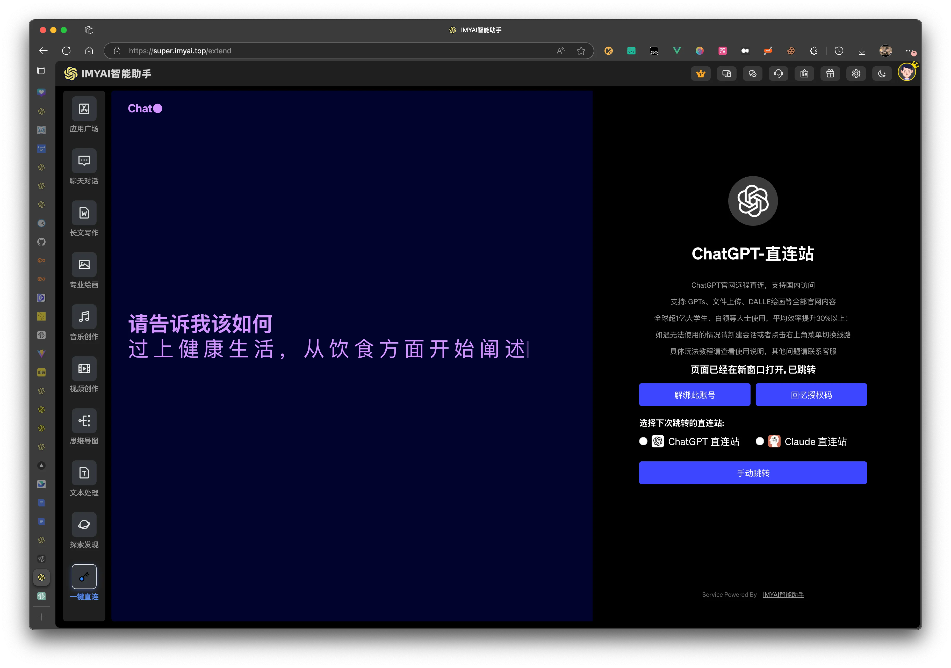Viewport: 951px width, 668px height.
Task: Switch to the teal ChatGPT tab
Action: click(41, 596)
